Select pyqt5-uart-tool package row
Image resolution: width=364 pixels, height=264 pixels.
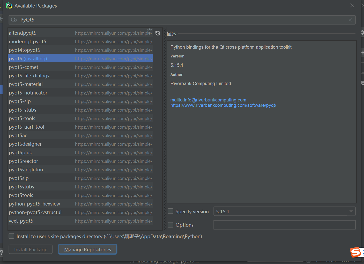point(80,127)
